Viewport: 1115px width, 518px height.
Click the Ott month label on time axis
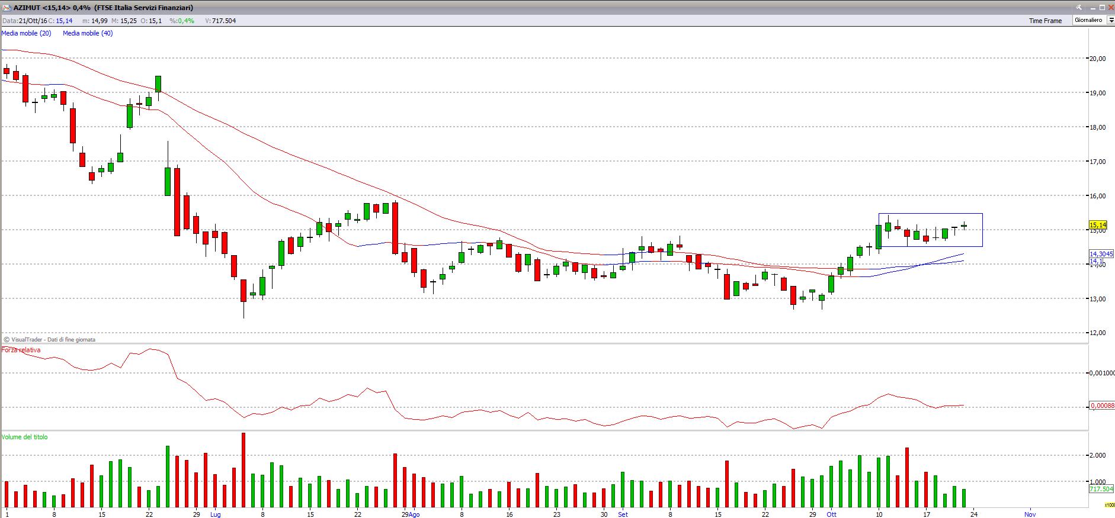tap(832, 514)
